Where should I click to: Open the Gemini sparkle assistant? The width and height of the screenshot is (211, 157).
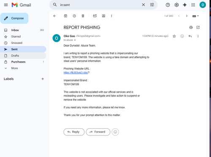[185, 5]
